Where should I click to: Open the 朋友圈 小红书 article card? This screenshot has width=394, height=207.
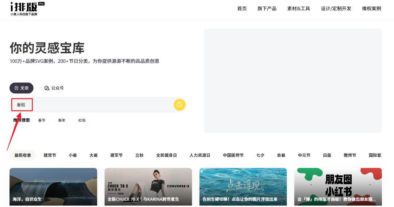[x=338, y=187]
